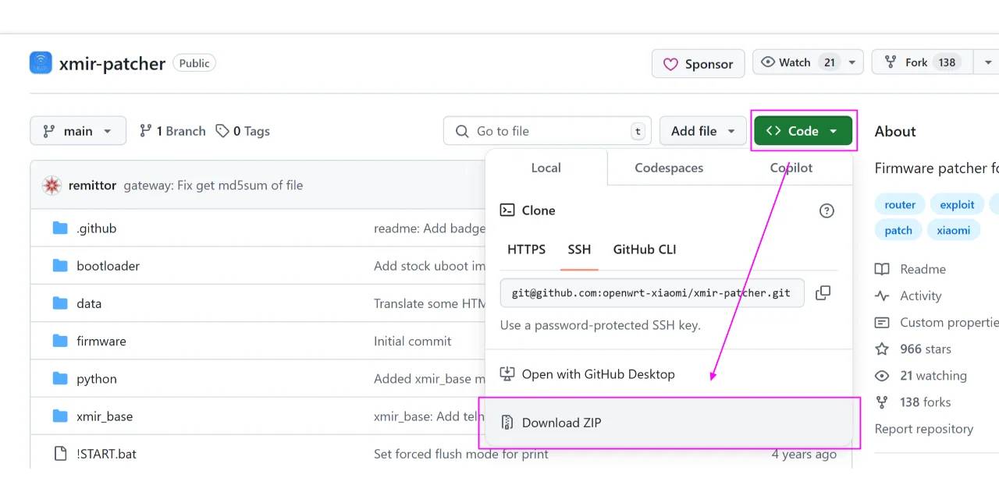Open the Readme link in About

(910, 269)
